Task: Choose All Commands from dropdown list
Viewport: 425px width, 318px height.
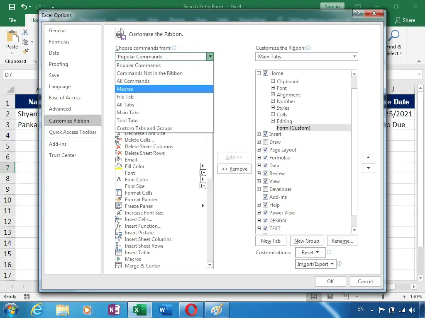Action: pyautogui.click(x=164, y=81)
